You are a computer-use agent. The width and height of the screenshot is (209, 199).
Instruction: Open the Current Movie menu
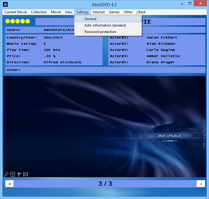pyautogui.click(x=16, y=12)
